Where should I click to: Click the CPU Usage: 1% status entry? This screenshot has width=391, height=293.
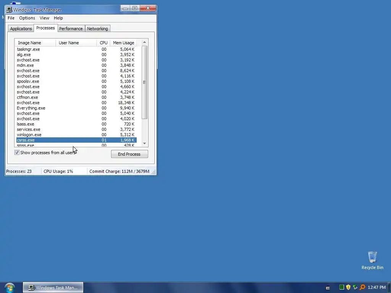pyautogui.click(x=64, y=171)
